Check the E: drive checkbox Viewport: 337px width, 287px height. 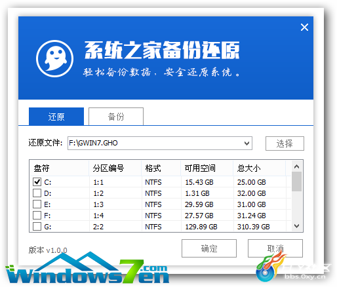click(x=37, y=204)
